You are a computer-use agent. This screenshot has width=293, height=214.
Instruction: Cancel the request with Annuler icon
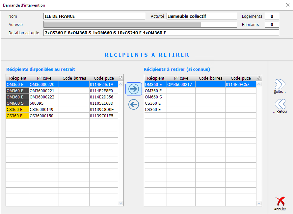click(280, 203)
